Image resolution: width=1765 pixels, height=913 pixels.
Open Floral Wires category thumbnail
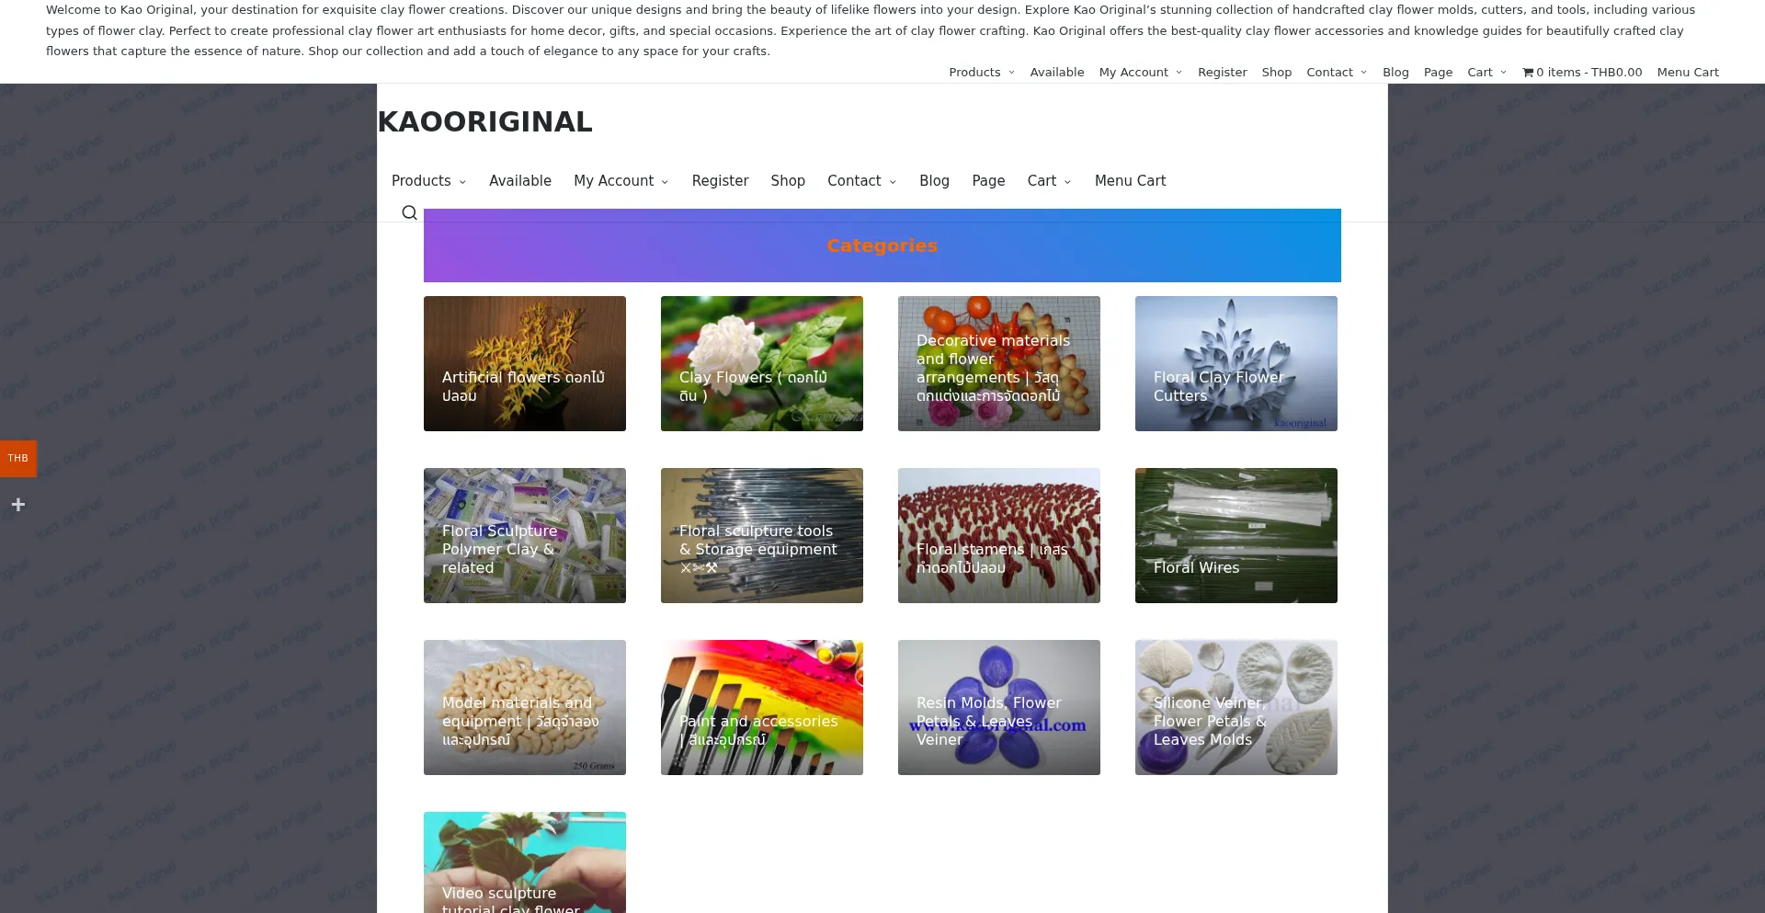coord(1236,535)
